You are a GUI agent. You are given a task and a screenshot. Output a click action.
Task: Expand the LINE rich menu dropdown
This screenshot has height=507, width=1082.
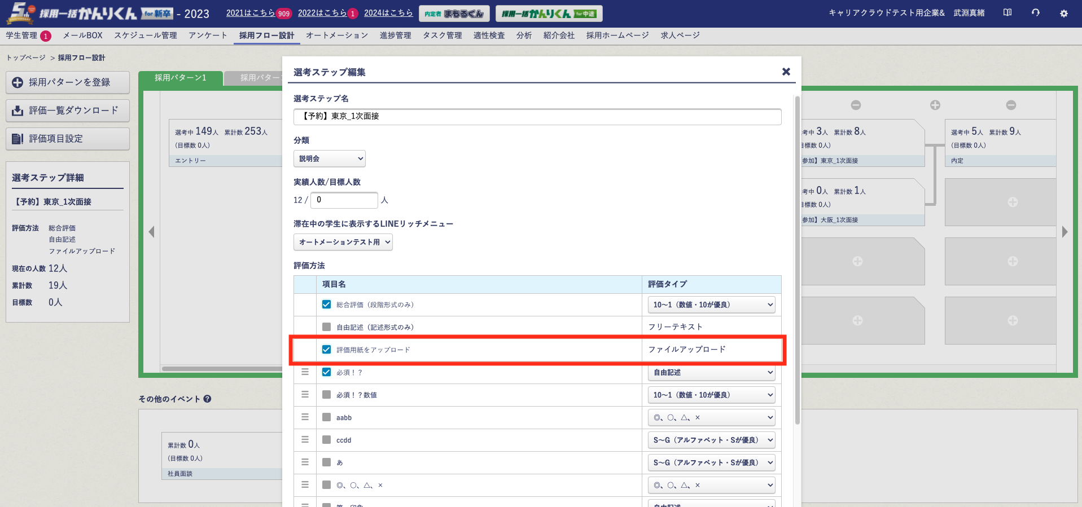[343, 242]
